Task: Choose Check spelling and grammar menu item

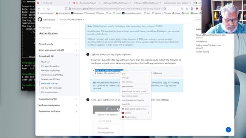Action: (136, 109)
